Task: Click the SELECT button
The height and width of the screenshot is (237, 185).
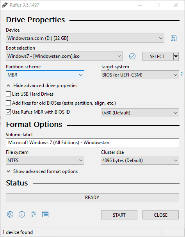Action: coord(158,56)
